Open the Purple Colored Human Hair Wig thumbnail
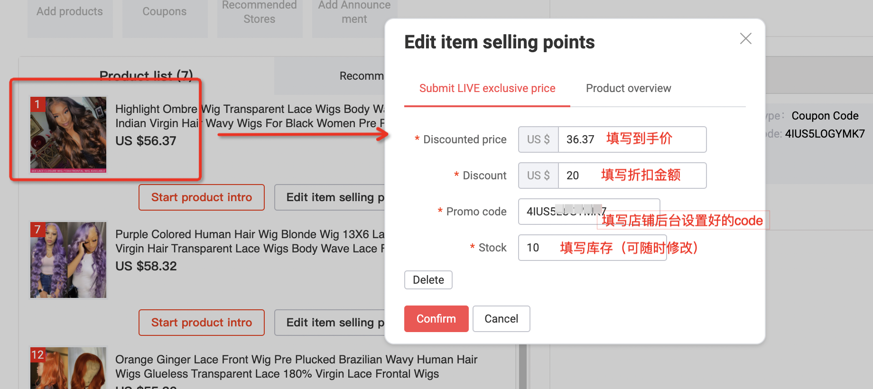Viewport: 873px width, 389px height. [x=68, y=260]
